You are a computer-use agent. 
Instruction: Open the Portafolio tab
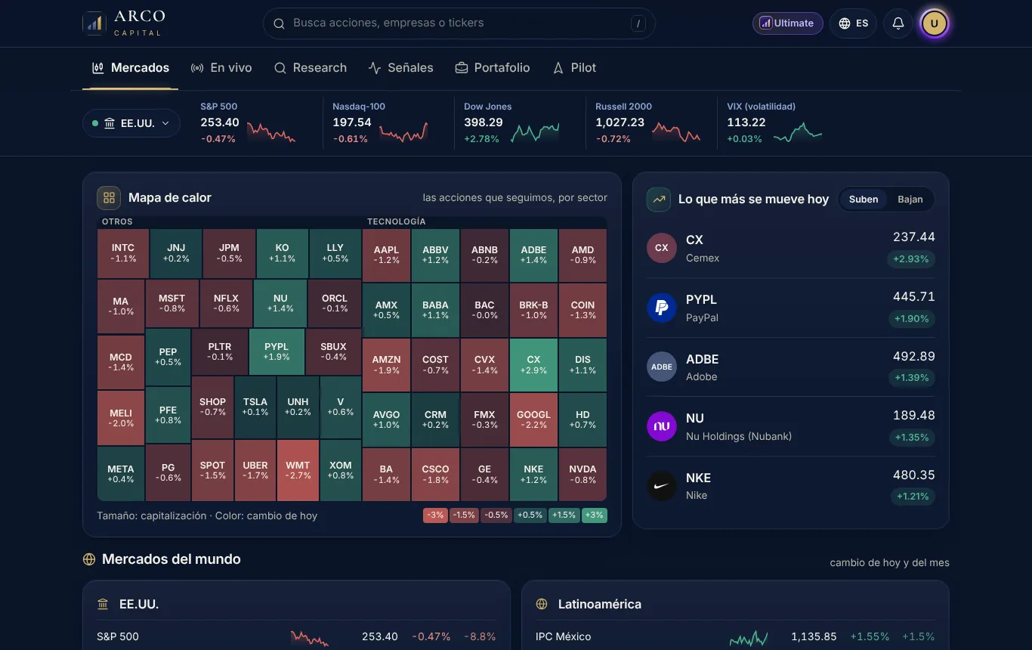point(493,68)
